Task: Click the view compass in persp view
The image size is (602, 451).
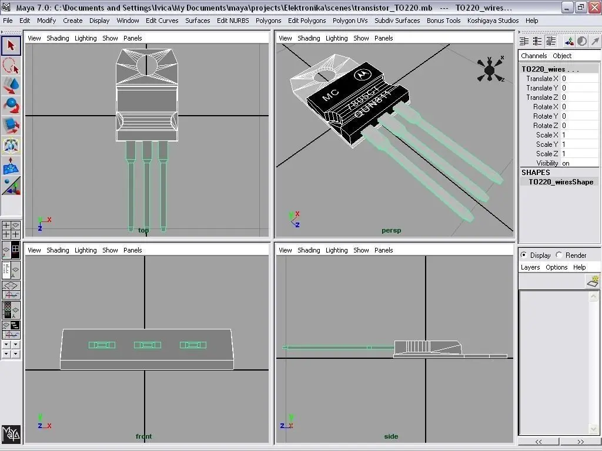Action: tap(490, 69)
